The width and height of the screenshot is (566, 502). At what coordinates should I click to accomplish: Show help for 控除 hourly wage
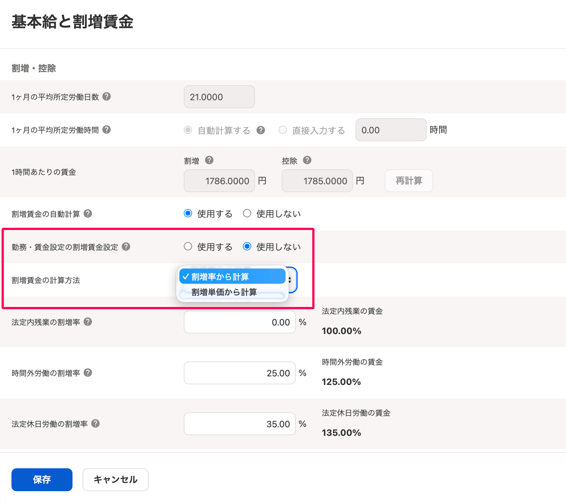click(x=307, y=160)
